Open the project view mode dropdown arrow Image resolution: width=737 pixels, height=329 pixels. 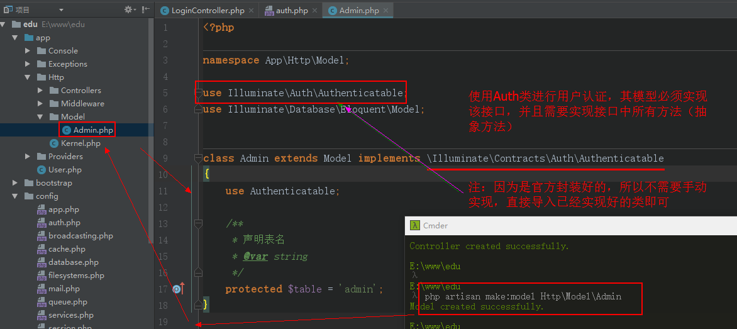61,10
